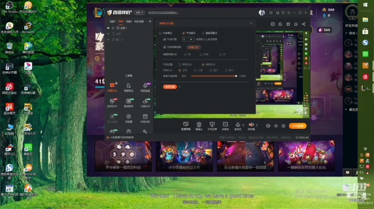This screenshot has width=374, height=209.
Task: Toggle visibility eye of full-screen source
Action: click(x=108, y=28)
